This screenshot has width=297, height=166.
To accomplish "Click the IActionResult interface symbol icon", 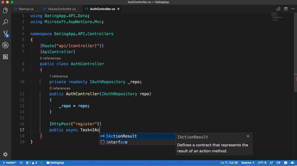I will pyautogui.click(x=102, y=136).
